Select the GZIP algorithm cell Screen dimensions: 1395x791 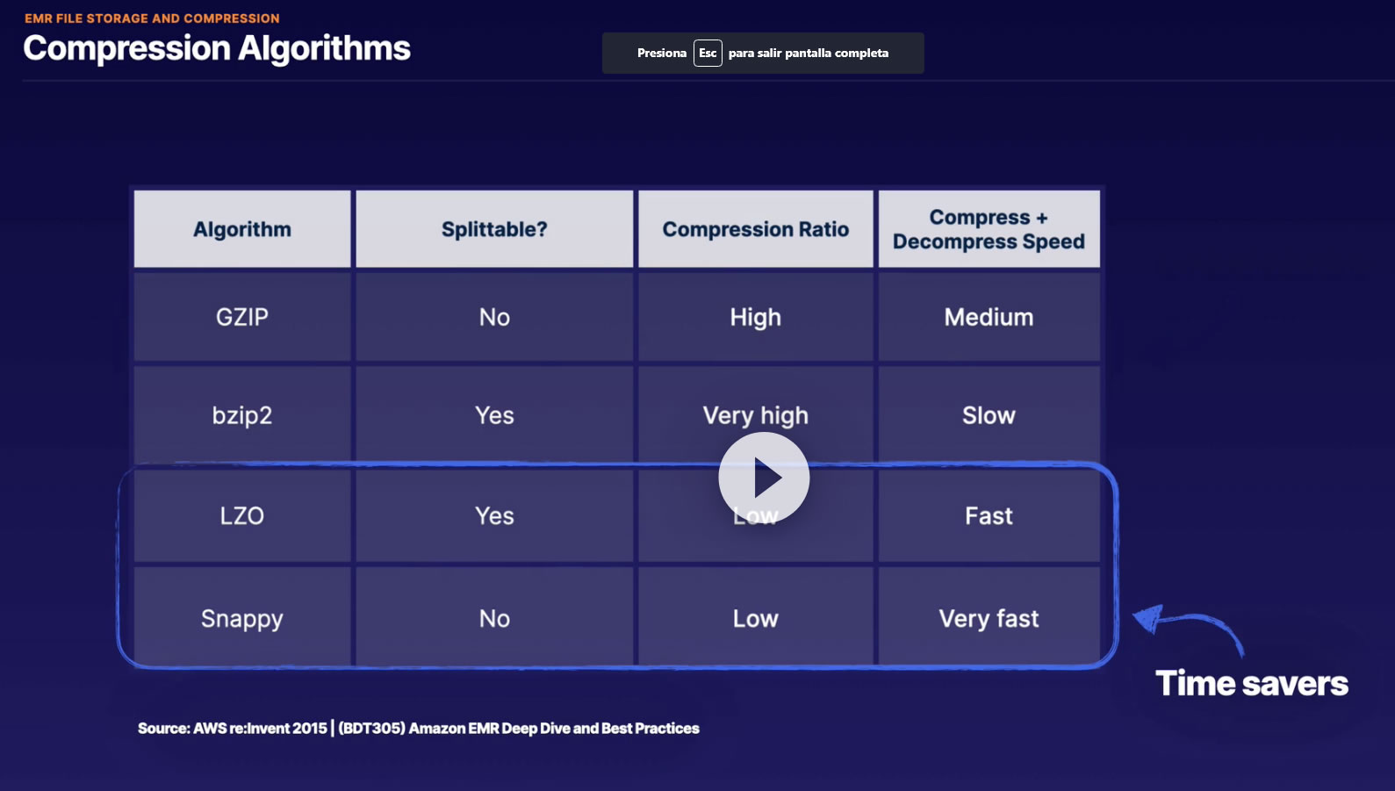coord(242,317)
